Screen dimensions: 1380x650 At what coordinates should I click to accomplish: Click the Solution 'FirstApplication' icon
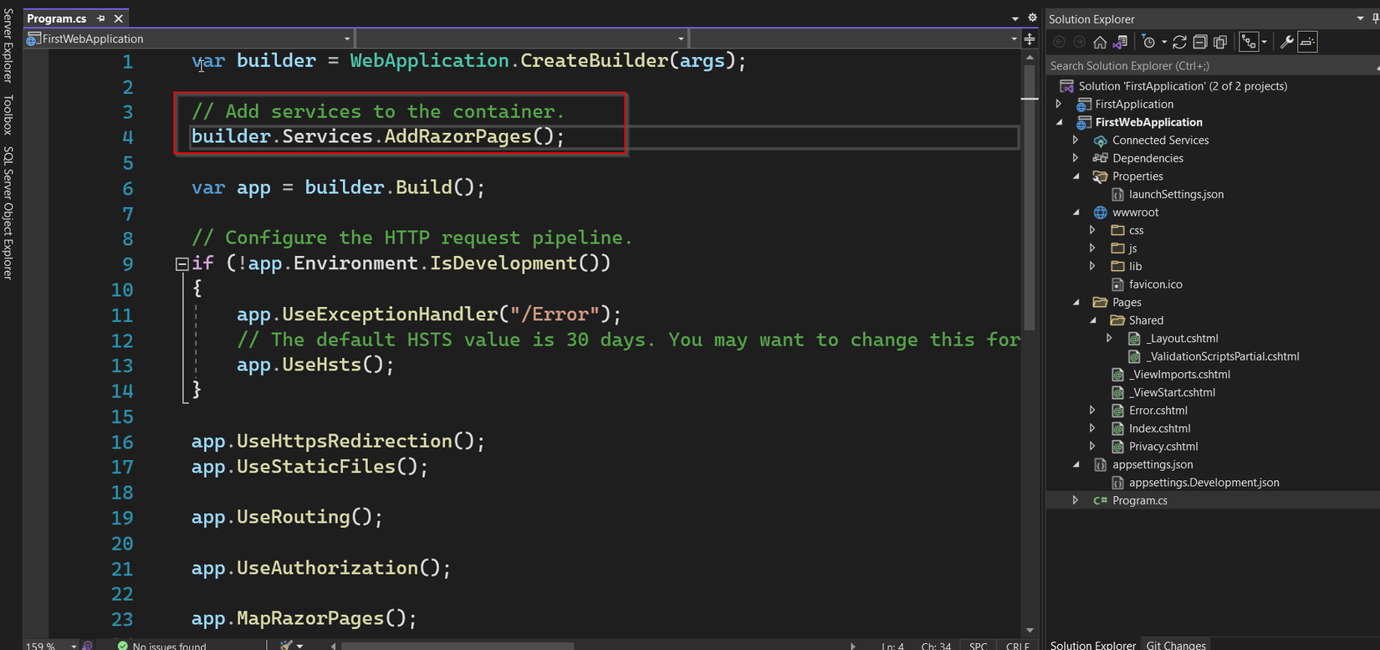tap(1066, 86)
